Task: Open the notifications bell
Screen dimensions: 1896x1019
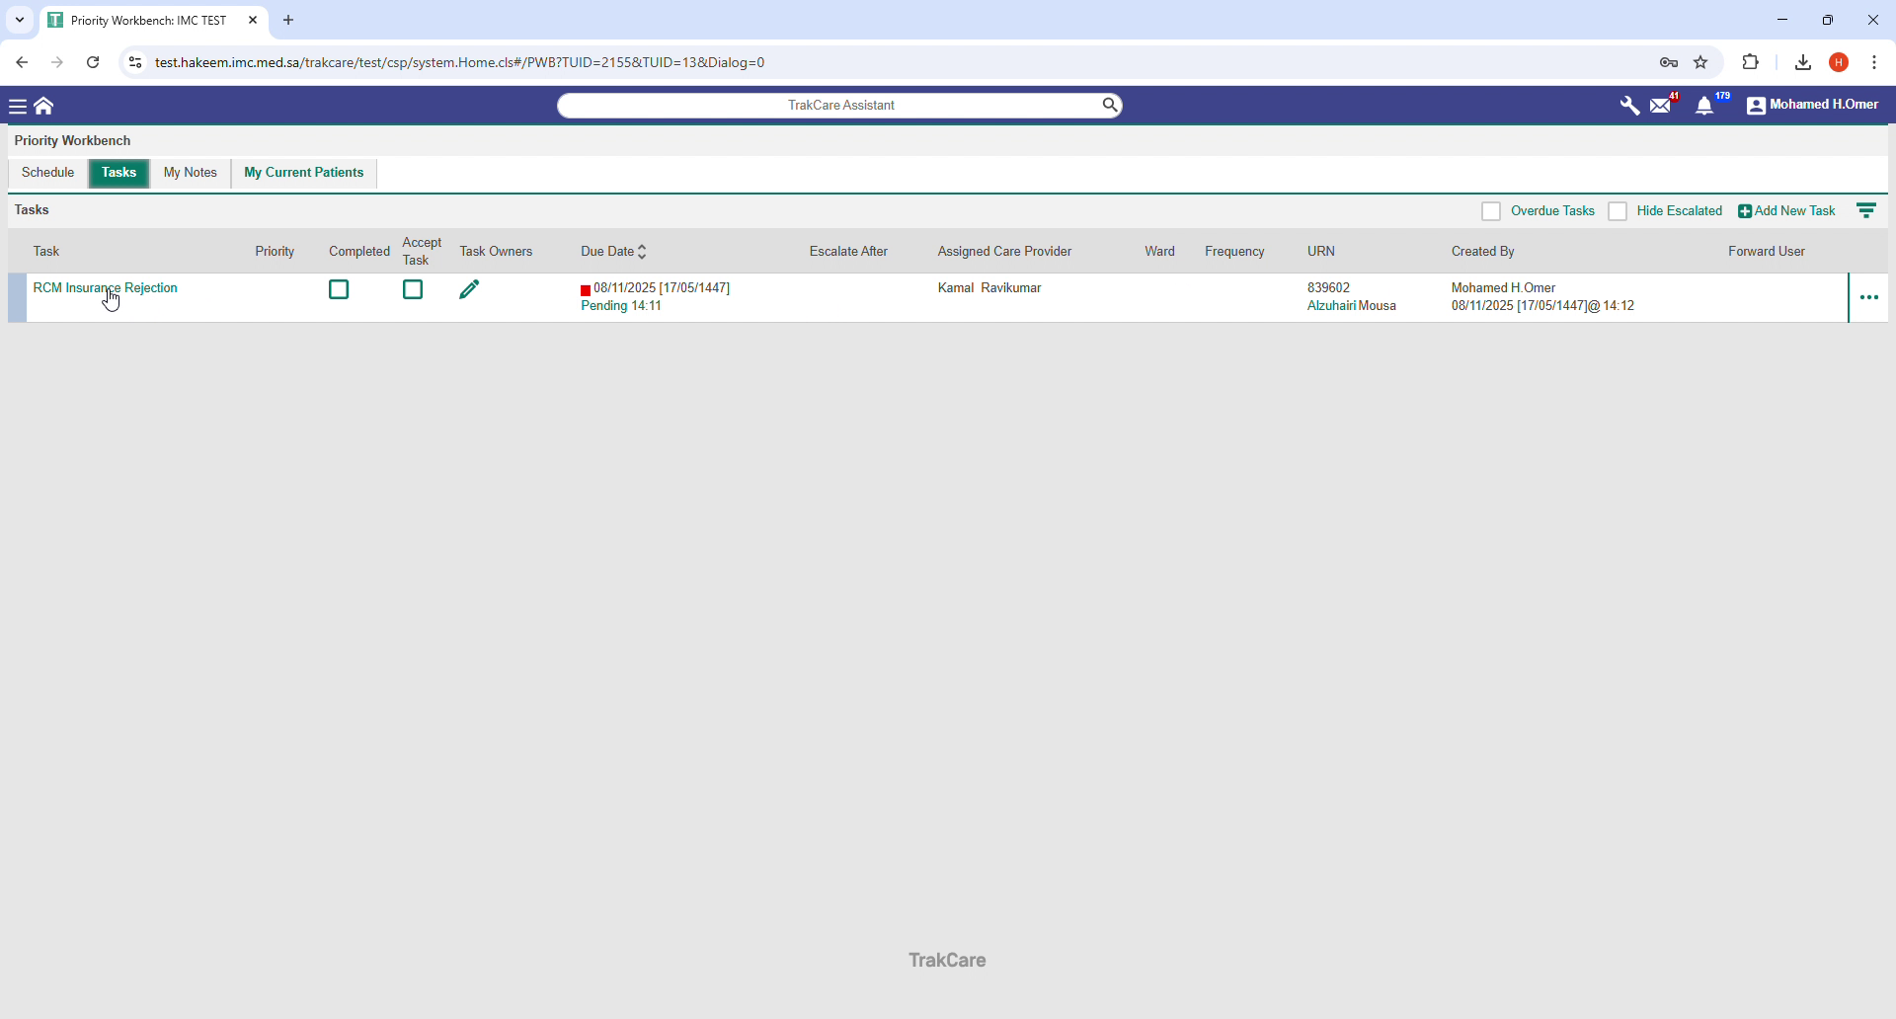Action: (1706, 105)
